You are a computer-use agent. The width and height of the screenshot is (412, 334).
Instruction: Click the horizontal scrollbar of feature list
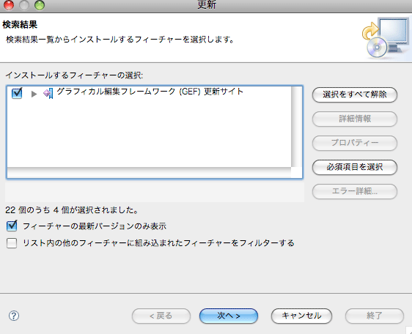pos(149,172)
